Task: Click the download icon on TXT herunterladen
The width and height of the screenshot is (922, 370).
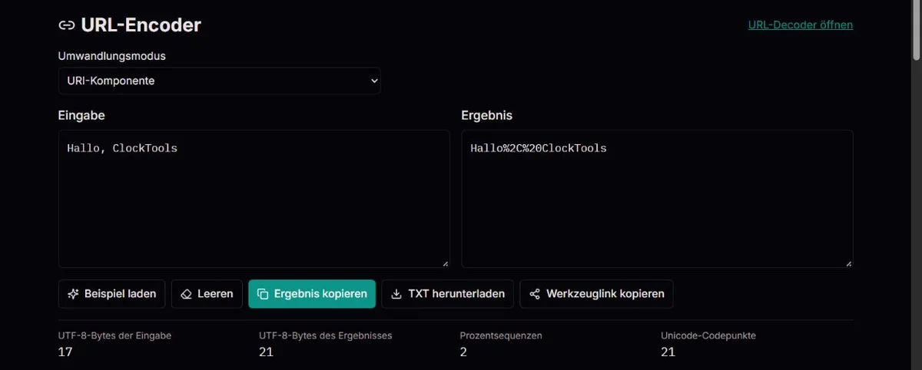Action: click(396, 294)
